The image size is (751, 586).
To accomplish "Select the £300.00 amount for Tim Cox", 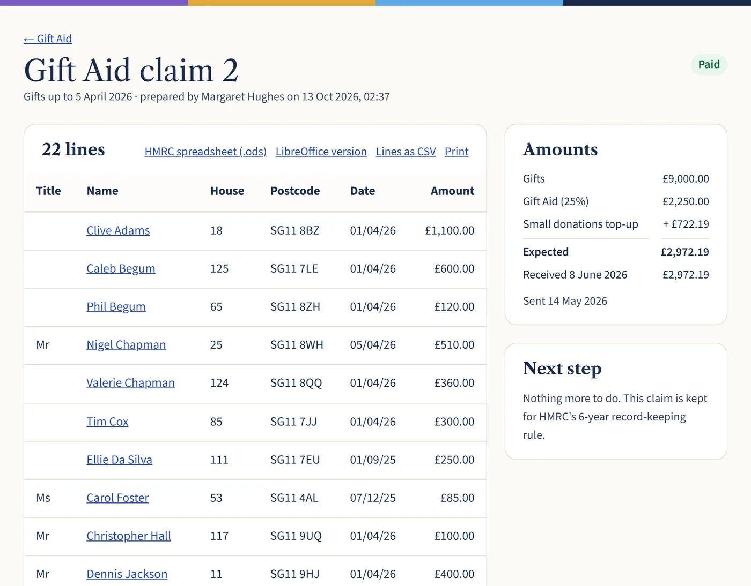I will pyautogui.click(x=454, y=422).
